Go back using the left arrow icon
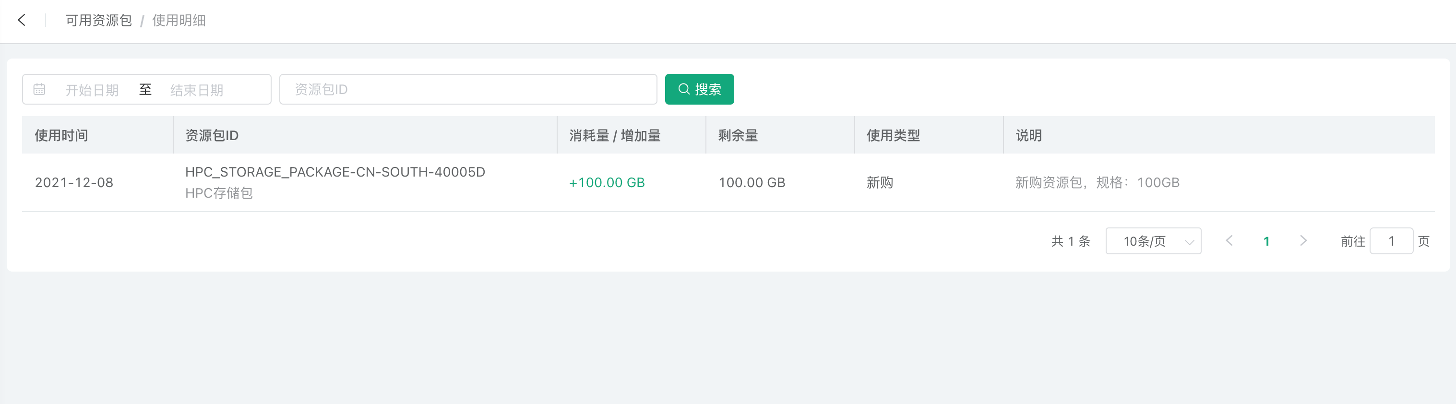This screenshot has width=1456, height=404. point(22,20)
